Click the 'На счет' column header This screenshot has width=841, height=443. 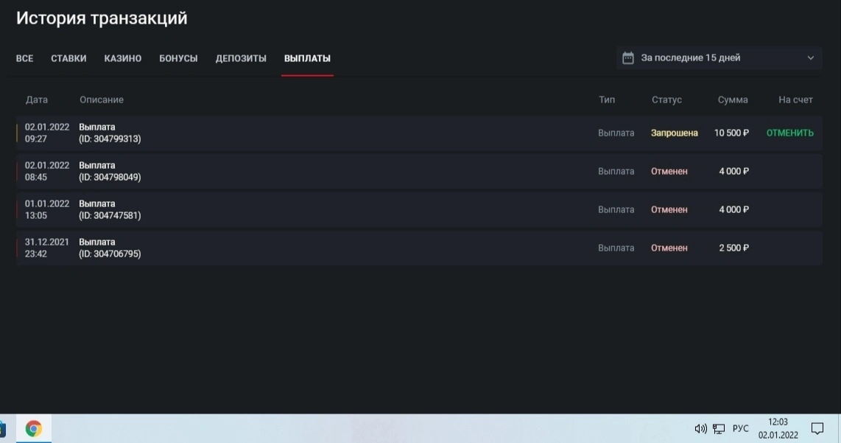tap(795, 100)
